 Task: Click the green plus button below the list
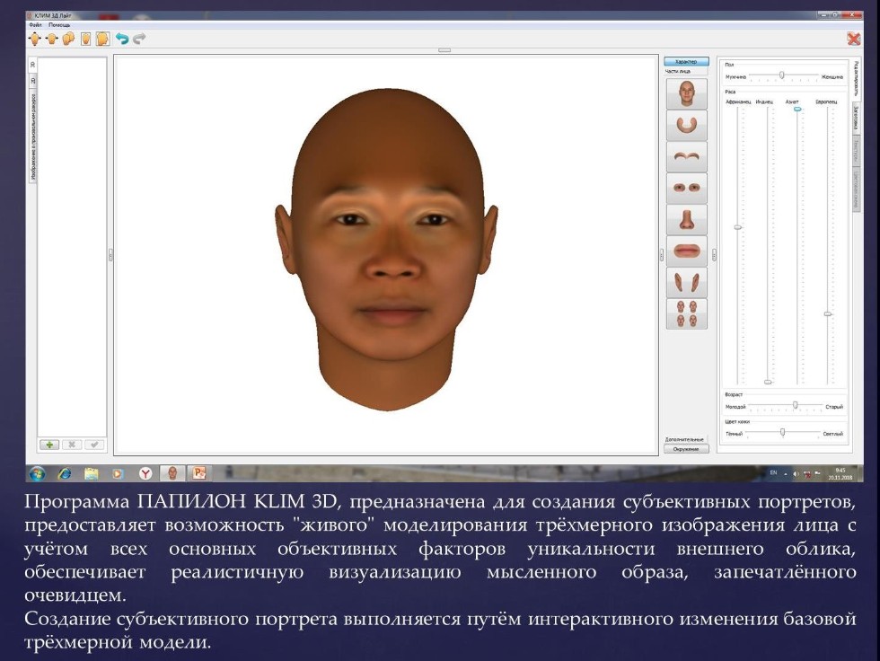coord(49,445)
